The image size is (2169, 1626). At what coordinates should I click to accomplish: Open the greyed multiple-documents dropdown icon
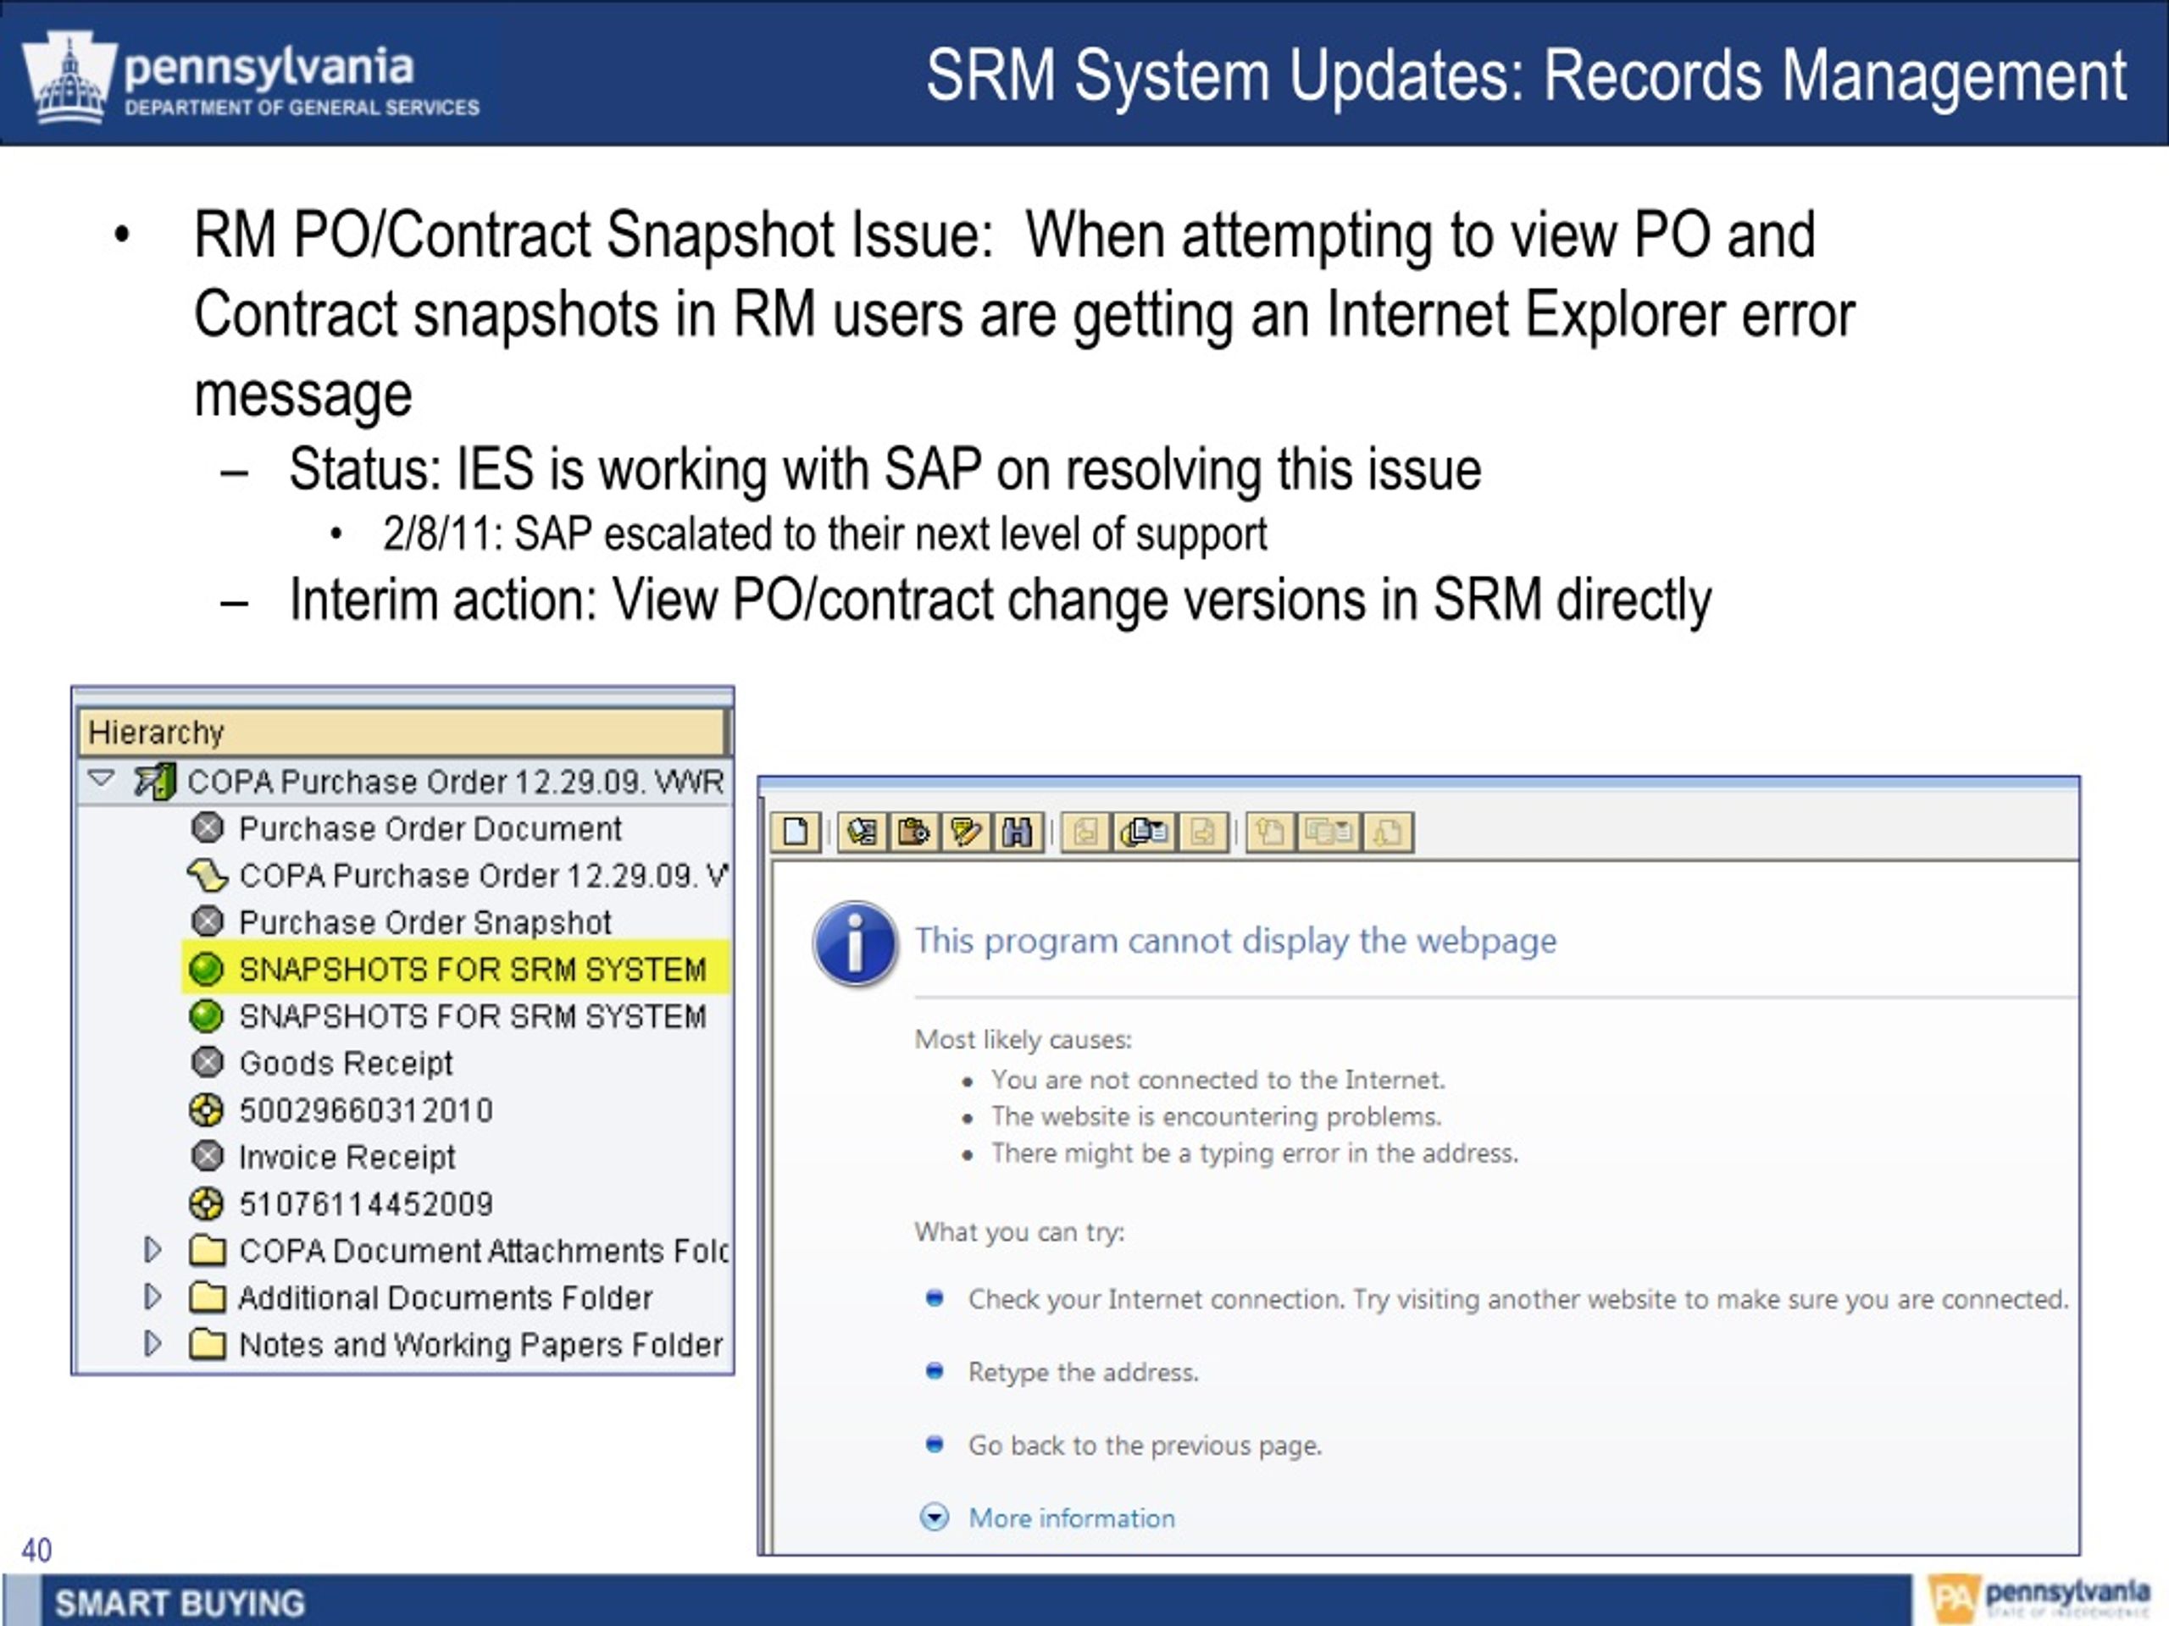1329,832
